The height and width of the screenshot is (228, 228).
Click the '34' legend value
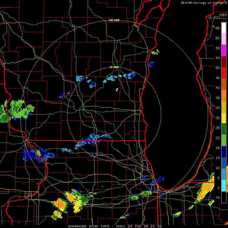(x=218, y=108)
